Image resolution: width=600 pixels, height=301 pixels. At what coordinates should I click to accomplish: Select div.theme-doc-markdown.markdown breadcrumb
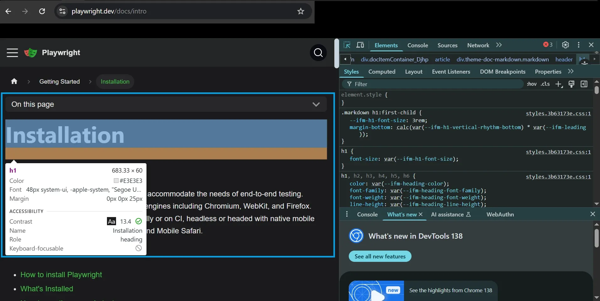[503, 60]
